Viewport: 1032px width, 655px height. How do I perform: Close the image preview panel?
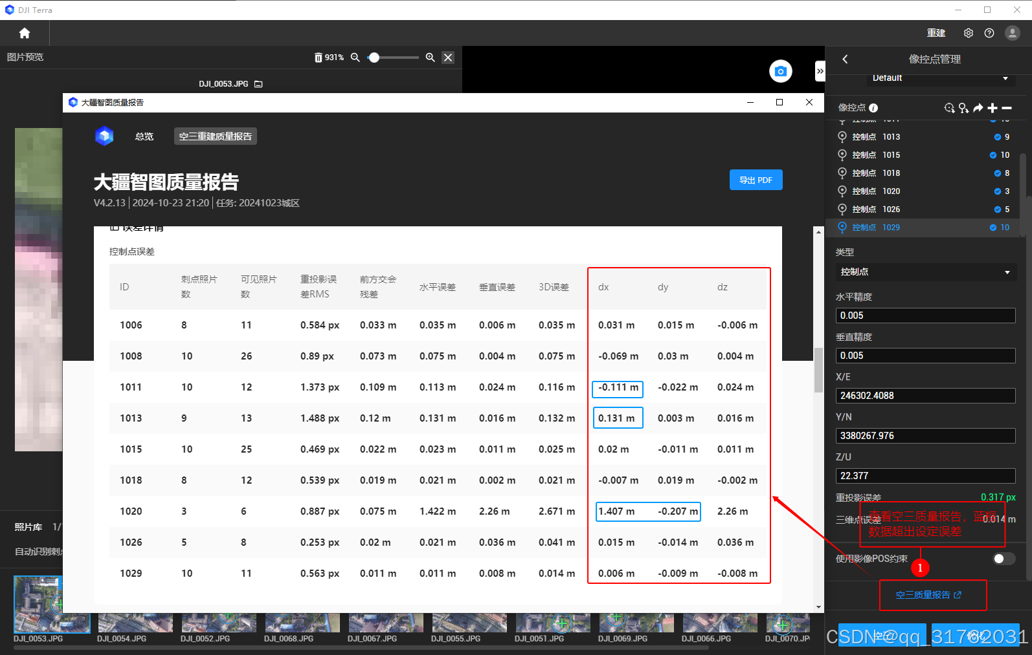click(448, 58)
